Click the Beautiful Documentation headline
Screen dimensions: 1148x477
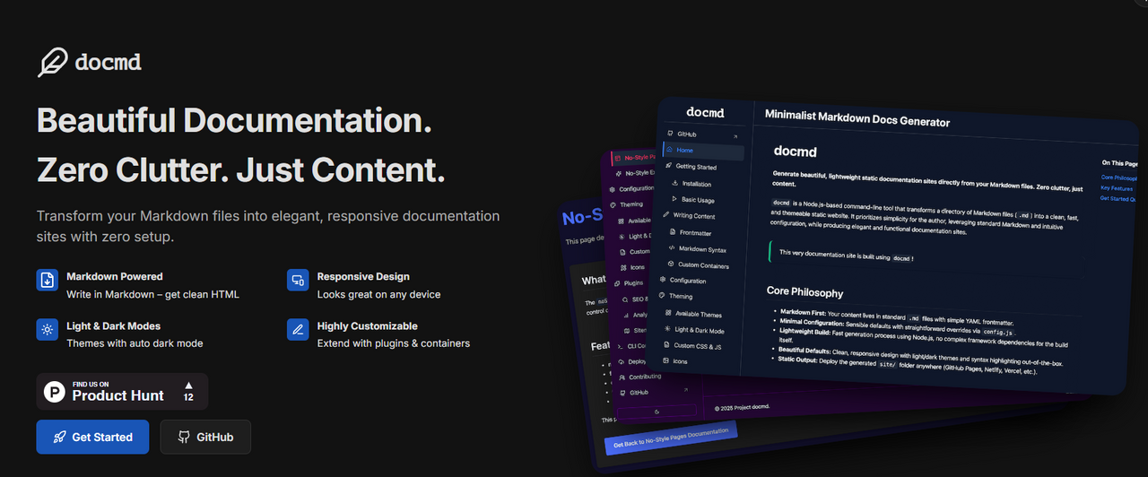[x=234, y=119]
